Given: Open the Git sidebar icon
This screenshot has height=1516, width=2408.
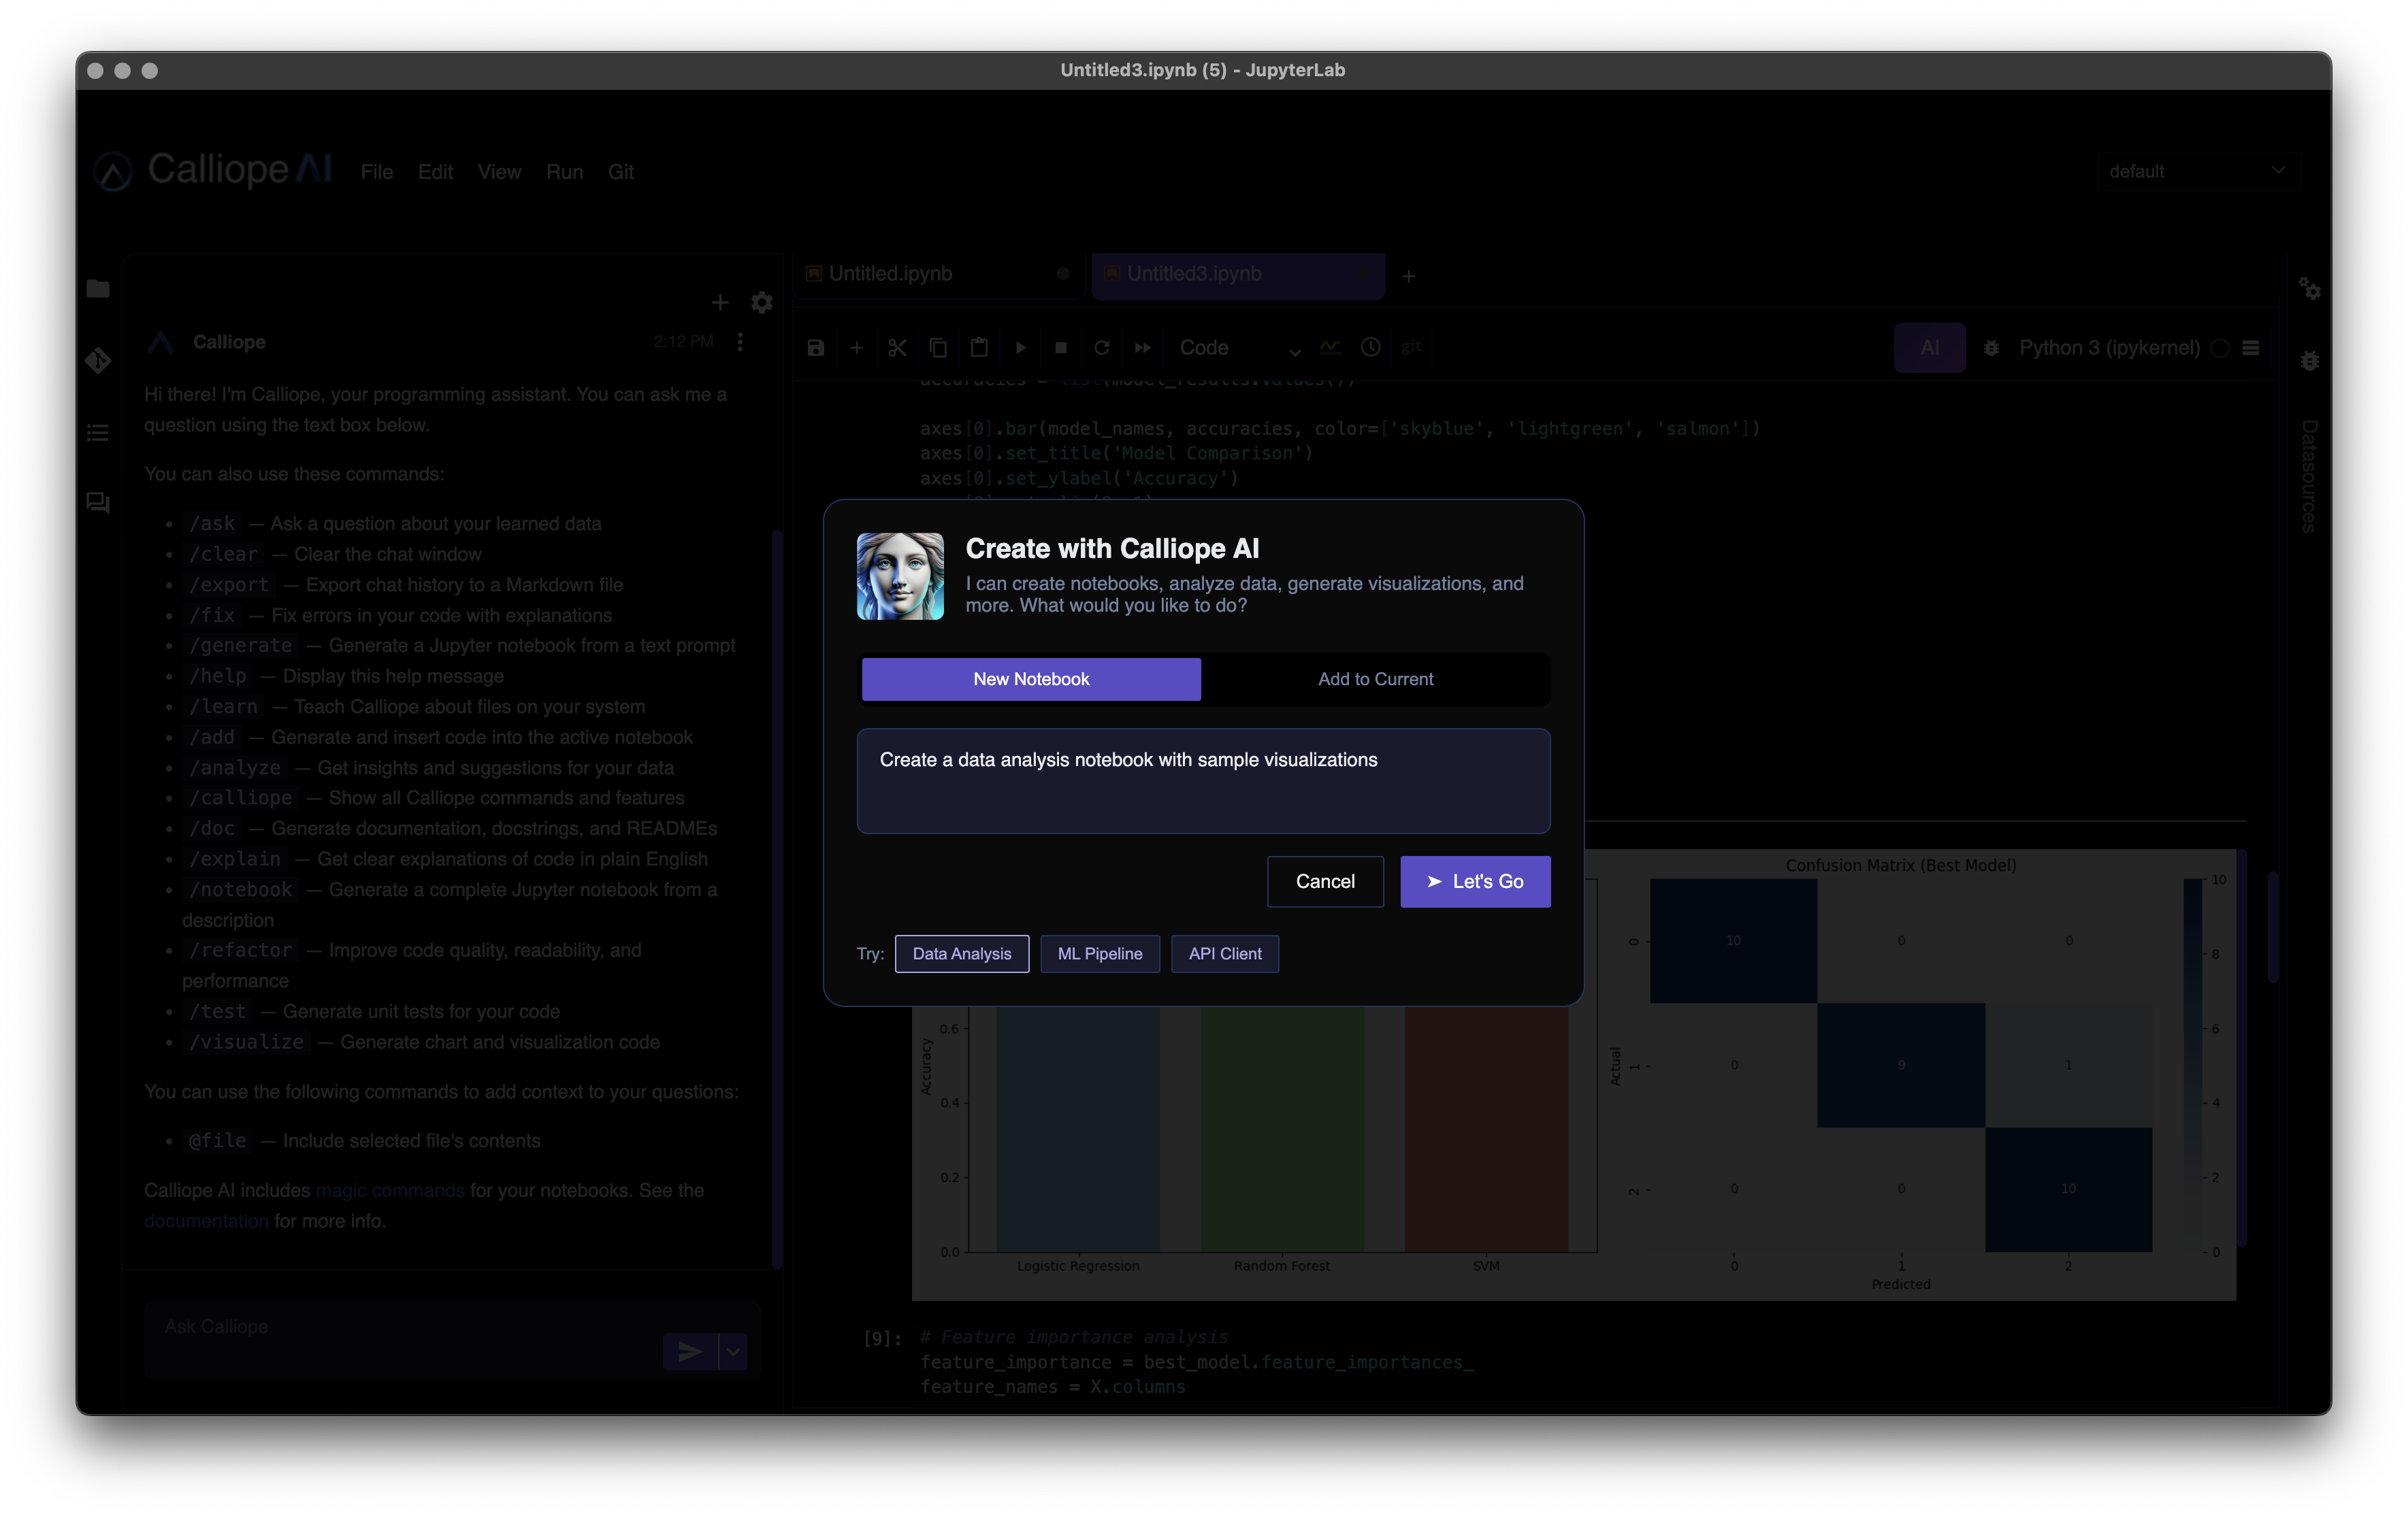Looking at the screenshot, I should 98,360.
